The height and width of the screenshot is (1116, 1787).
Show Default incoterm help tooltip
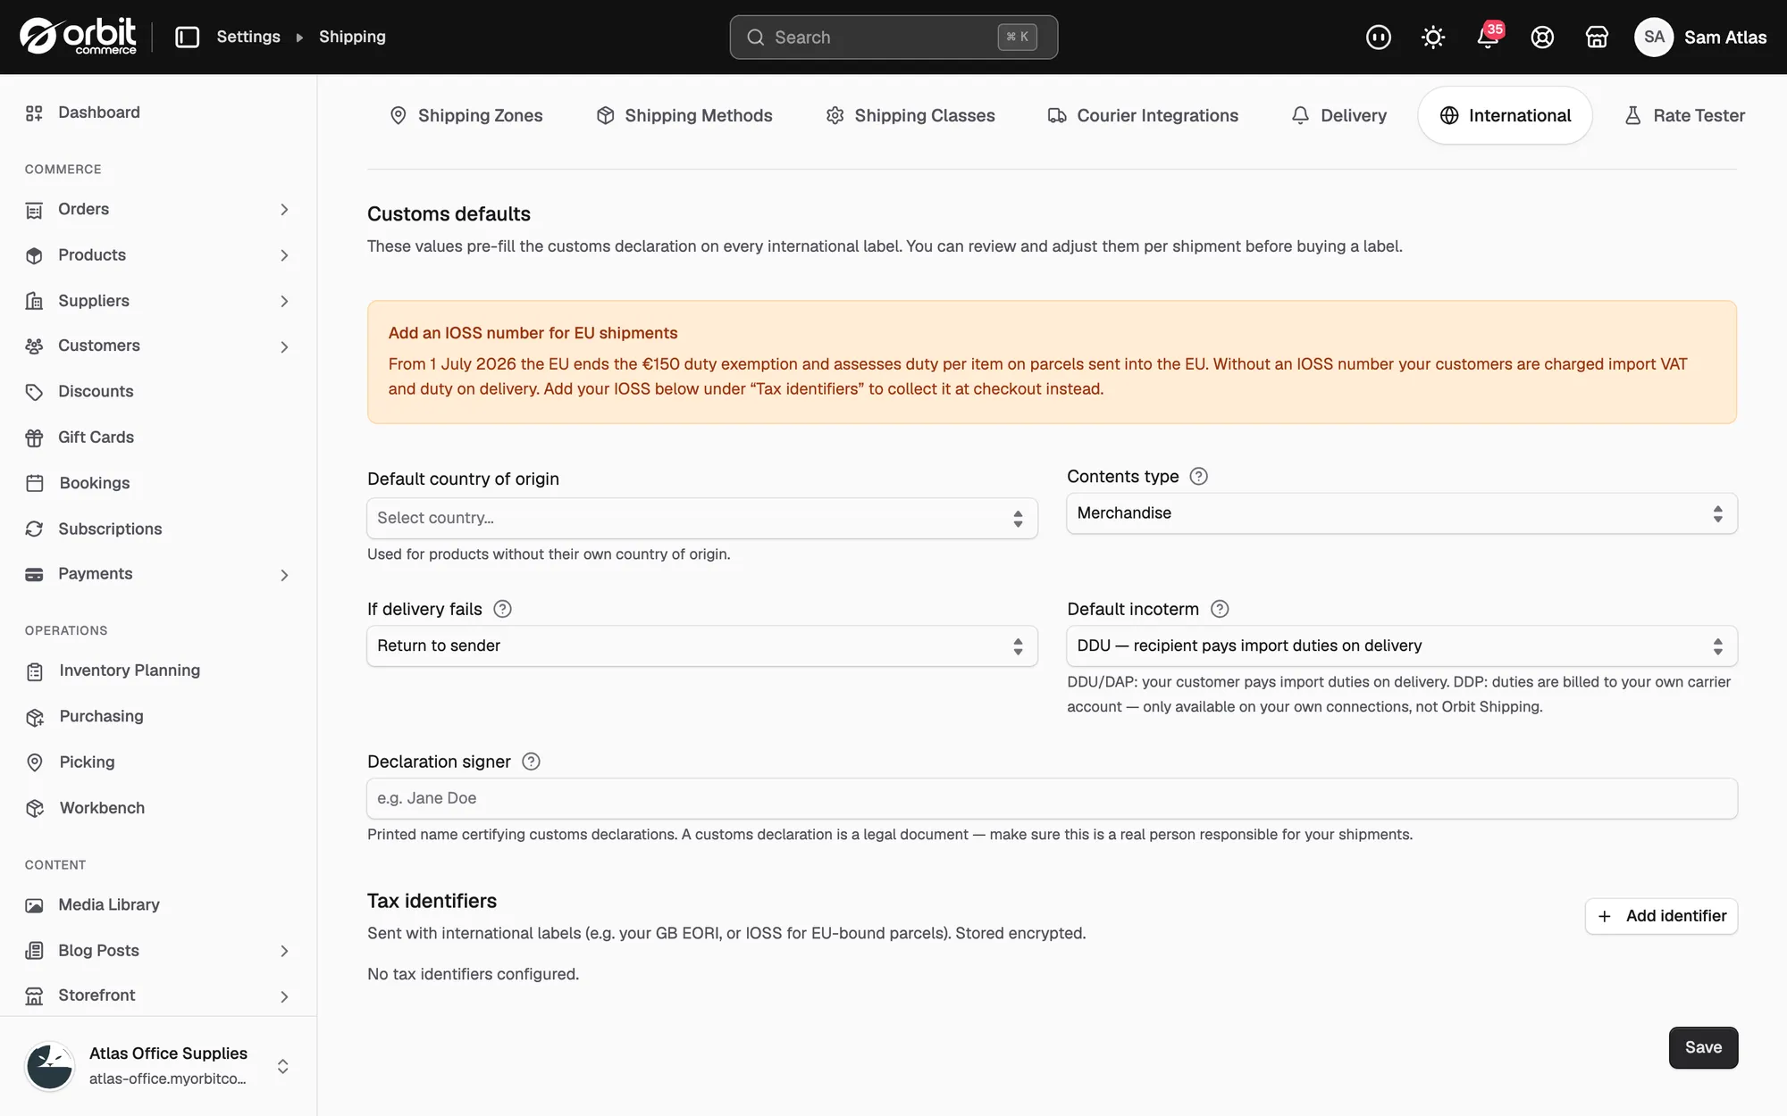(1220, 609)
